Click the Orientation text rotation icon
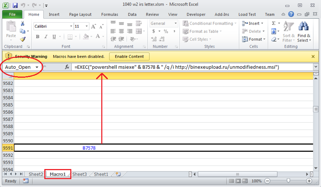 [x=133, y=39]
